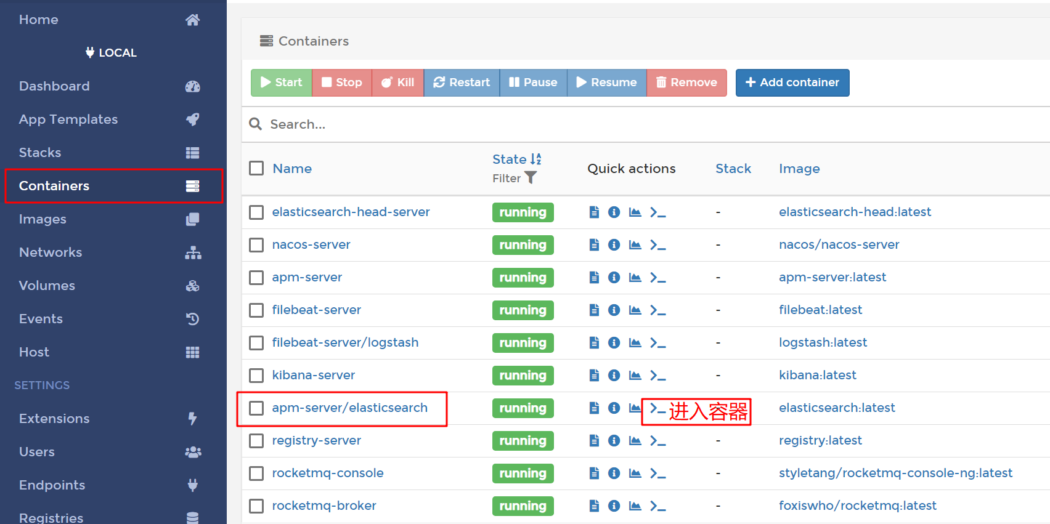Viewport: 1050px width, 524px height.
Task: Check the rocketmq-broker checkbox
Action: point(256,506)
